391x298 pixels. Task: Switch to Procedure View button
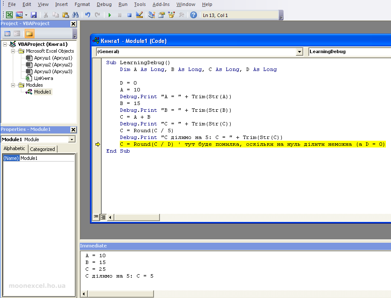pyautogui.click(x=96, y=217)
